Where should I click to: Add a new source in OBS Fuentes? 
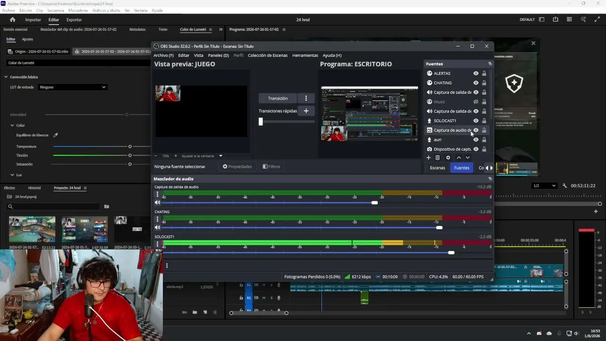point(428,158)
